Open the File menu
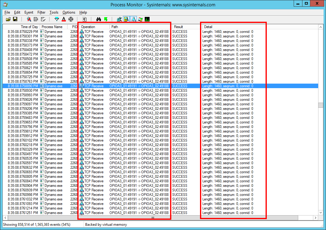326x230 pixels. coord(7,12)
